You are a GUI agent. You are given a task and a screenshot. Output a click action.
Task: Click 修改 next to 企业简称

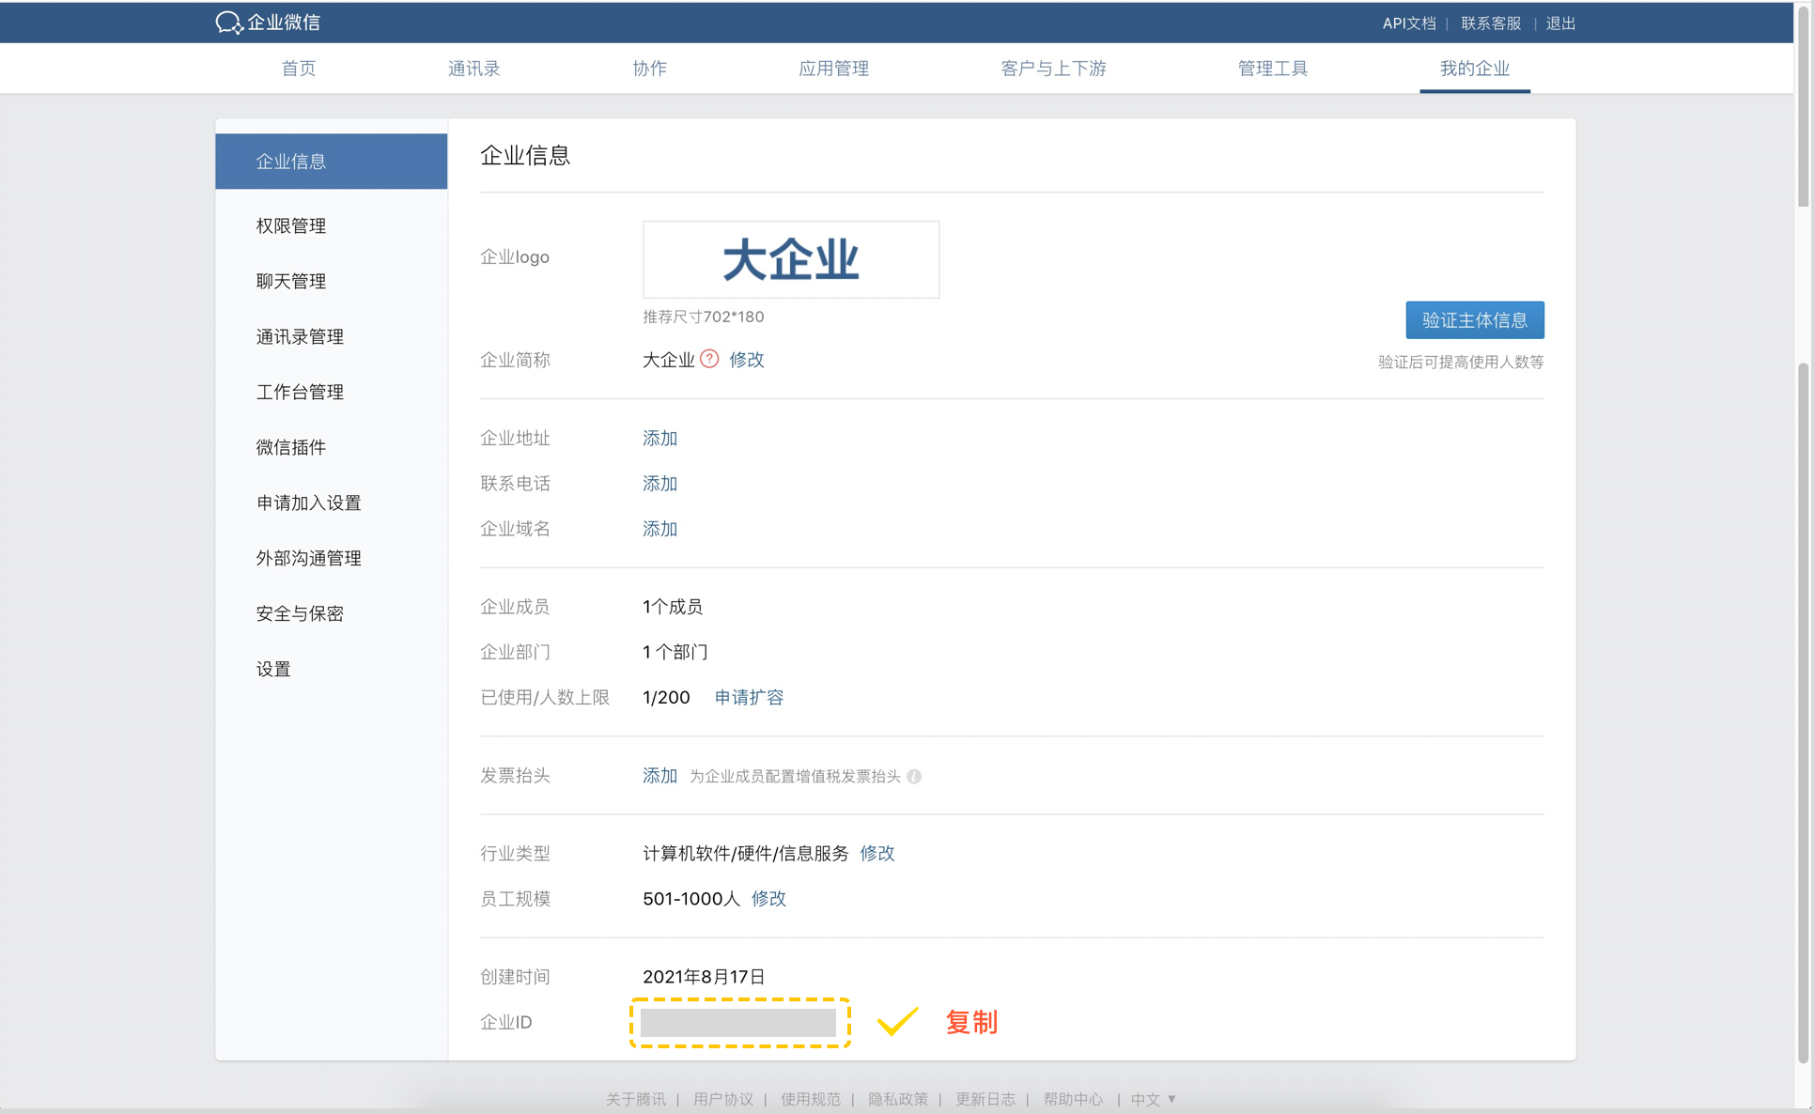pos(747,360)
